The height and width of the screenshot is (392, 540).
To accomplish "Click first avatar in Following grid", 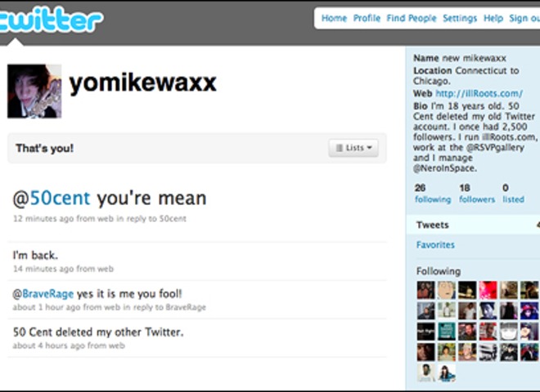I will click(x=426, y=290).
